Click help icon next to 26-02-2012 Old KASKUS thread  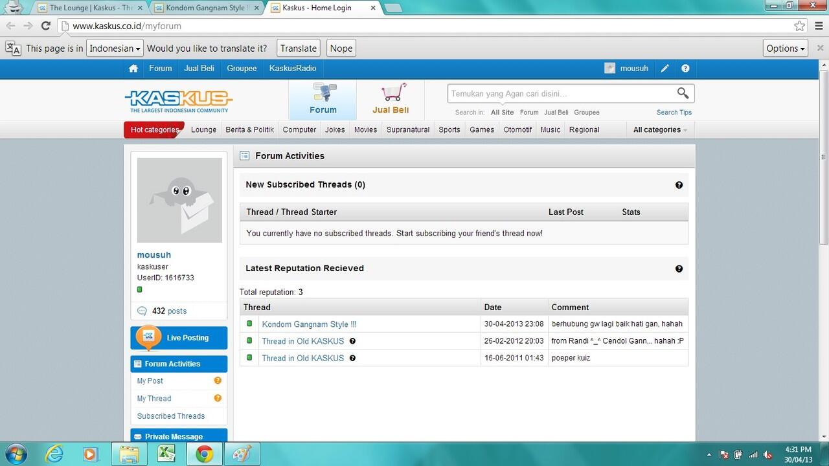(352, 341)
